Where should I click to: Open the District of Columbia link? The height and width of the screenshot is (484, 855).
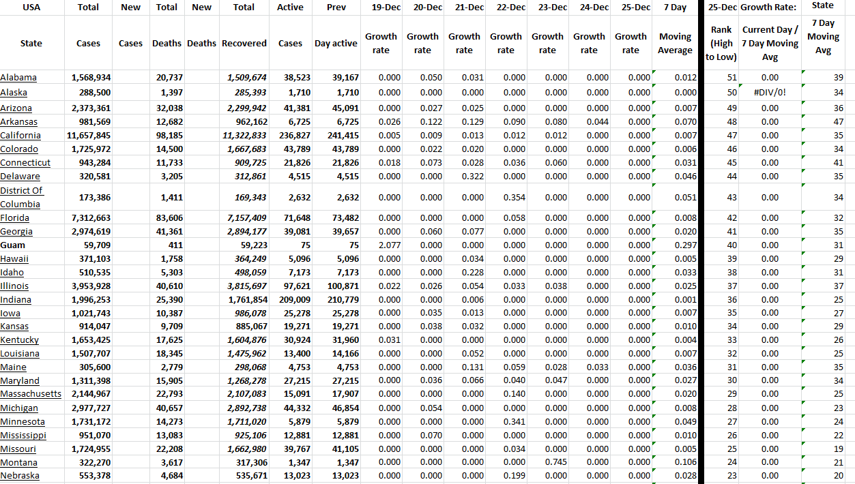coord(20,196)
